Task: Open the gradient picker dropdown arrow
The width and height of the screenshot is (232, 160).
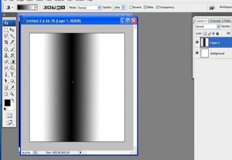Action: (x=36, y=7)
